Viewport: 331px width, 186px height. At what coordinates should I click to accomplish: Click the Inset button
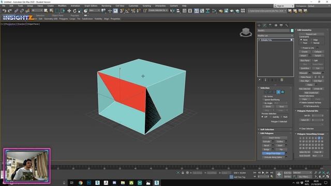pos(280,146)
